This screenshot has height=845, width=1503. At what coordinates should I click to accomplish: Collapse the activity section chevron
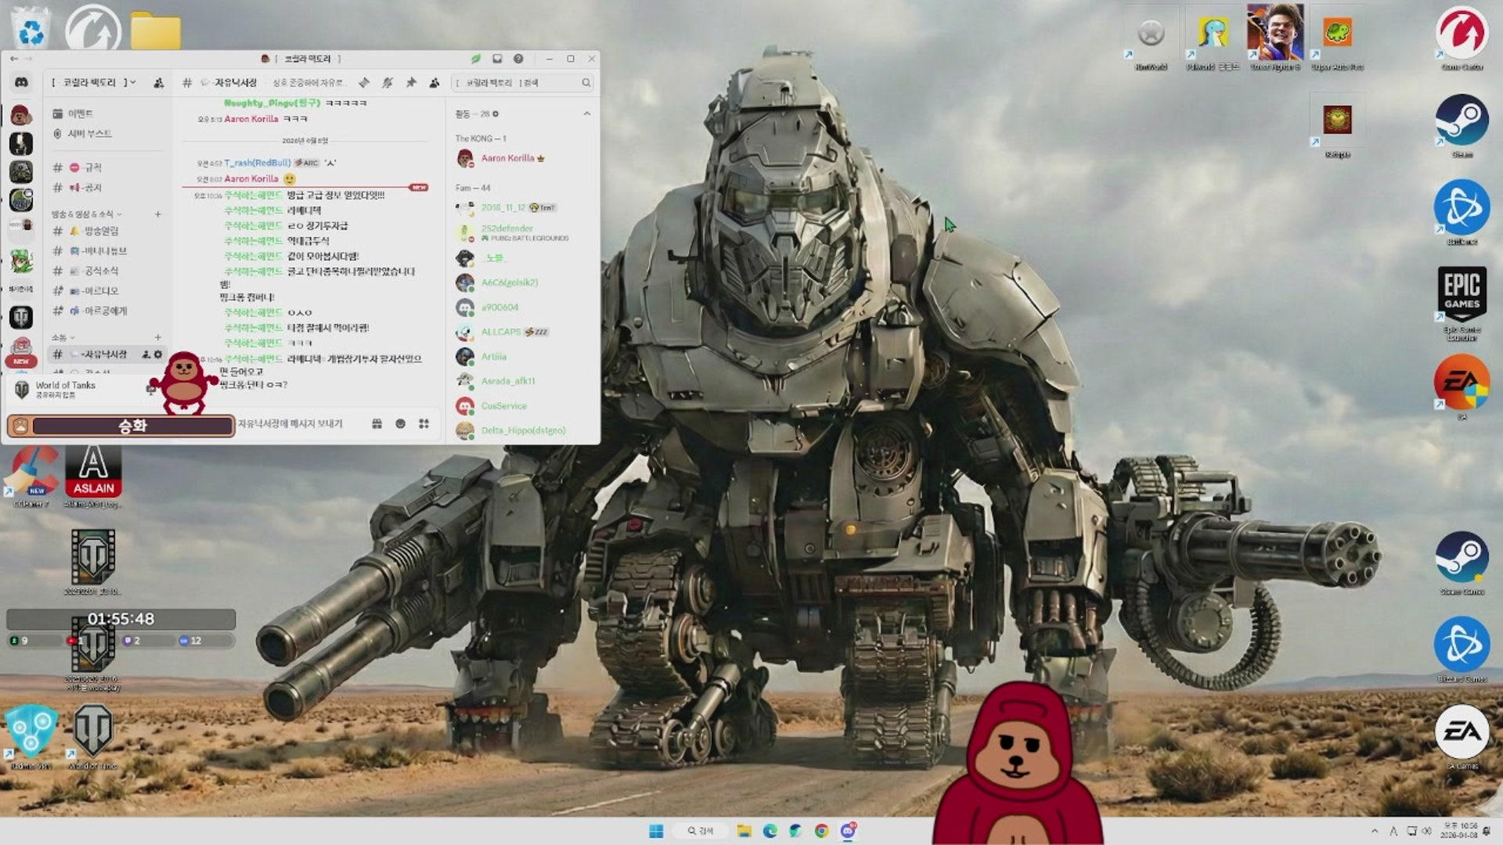click(586, 114)
